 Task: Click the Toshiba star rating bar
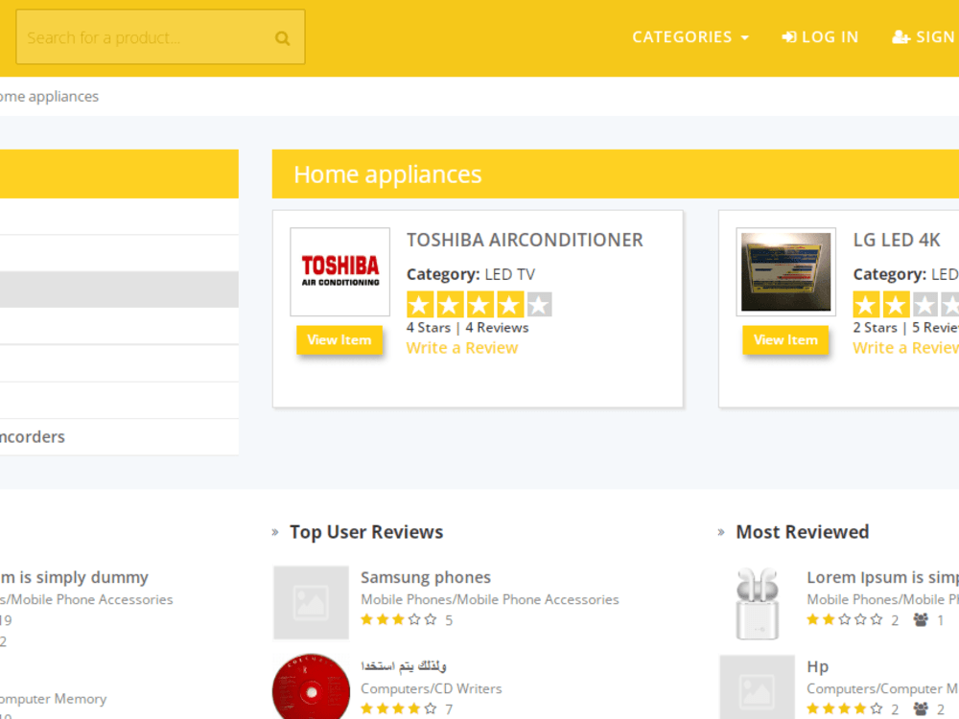[x=479, y=305]
